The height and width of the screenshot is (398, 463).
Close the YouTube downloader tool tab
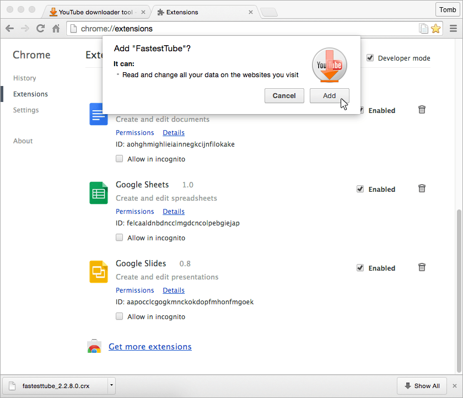(143, 12)
